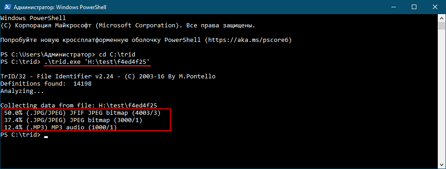The height and width of the screenshot is (169, 446).
Task: Minimize the PowerShell window
Action: (394, 7)
